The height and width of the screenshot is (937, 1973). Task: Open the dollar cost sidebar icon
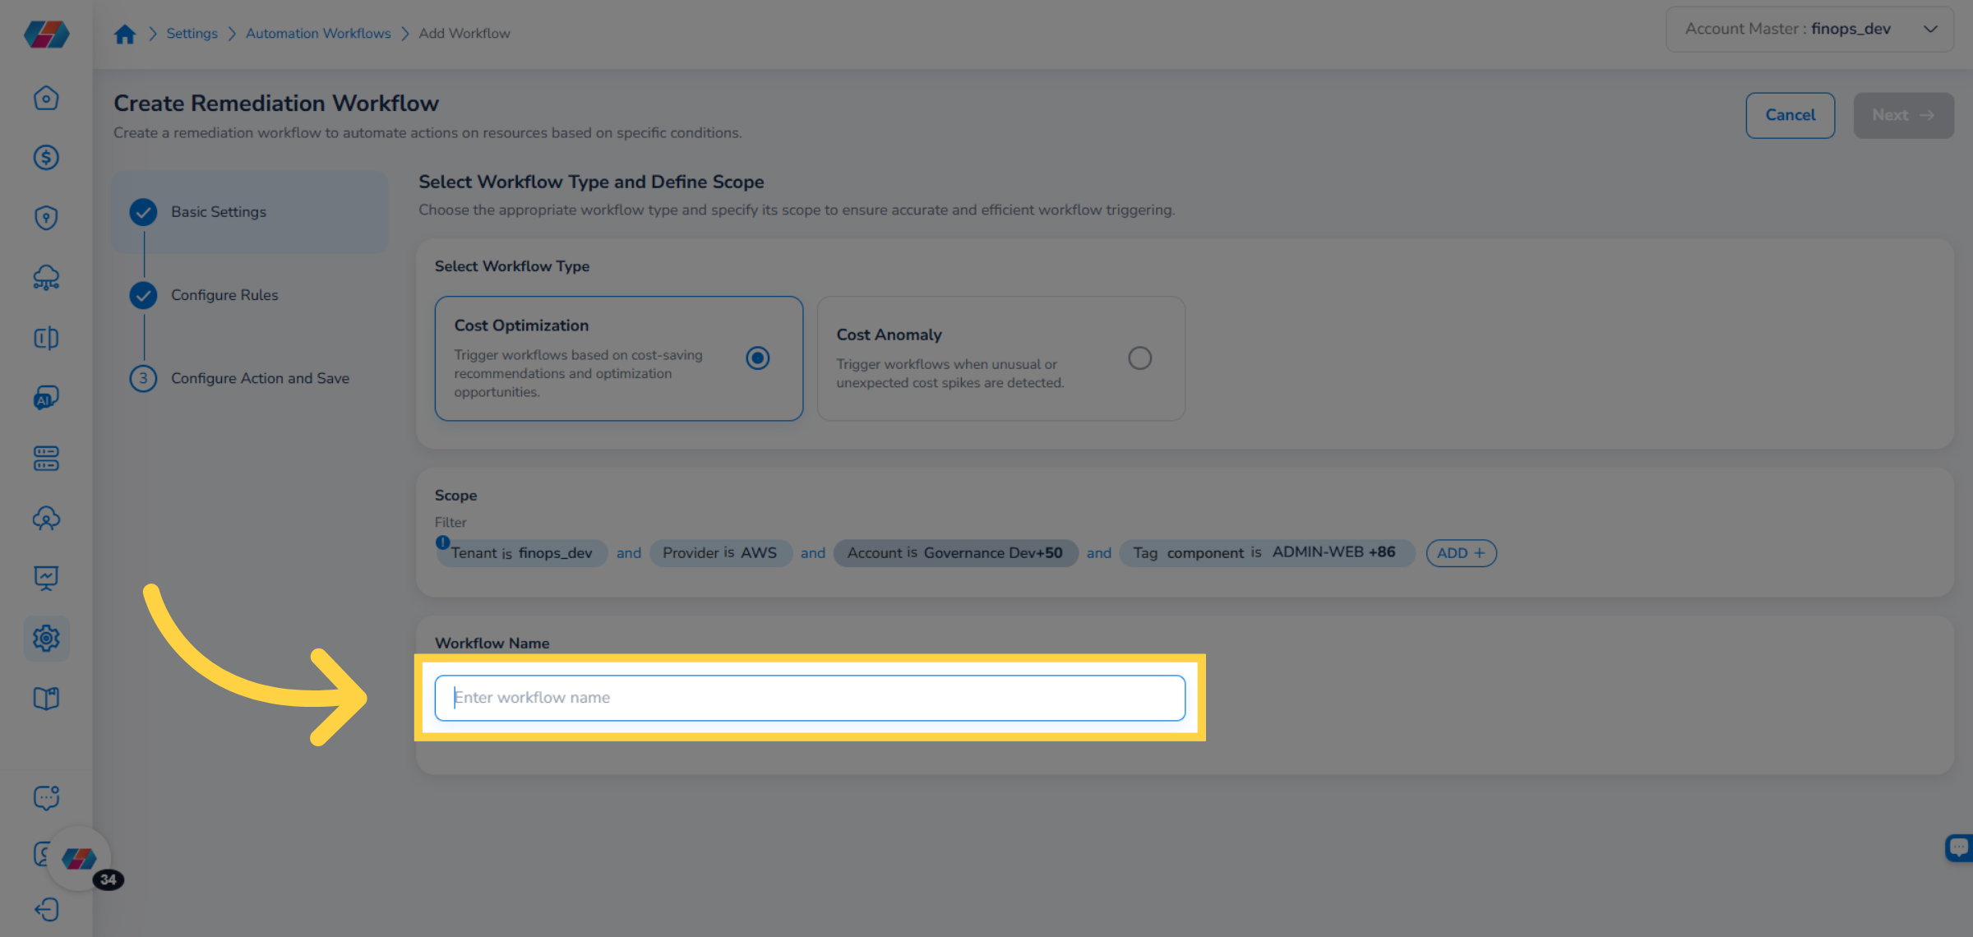click(x=46, y=158)
